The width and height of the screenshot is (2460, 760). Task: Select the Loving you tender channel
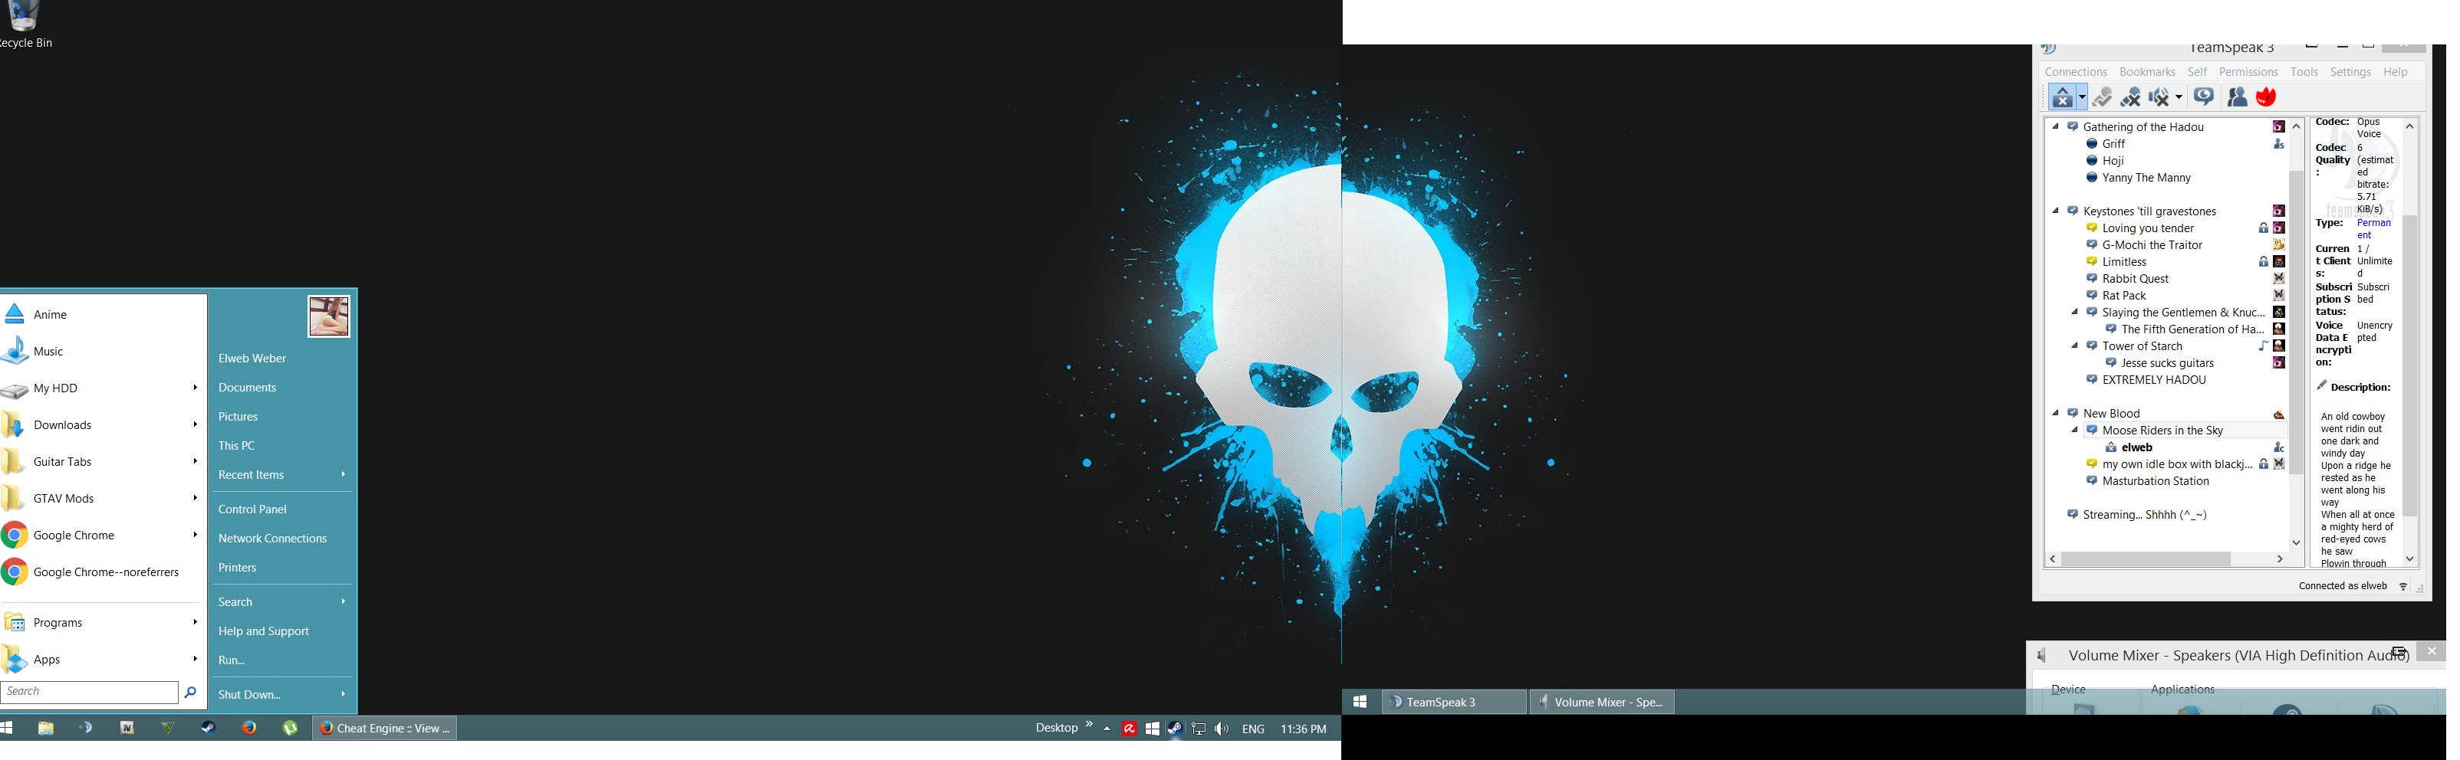click(x=2148, y=229)
